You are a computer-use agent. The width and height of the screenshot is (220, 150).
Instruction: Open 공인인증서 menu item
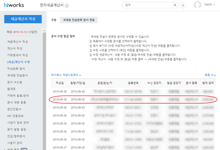14,109
